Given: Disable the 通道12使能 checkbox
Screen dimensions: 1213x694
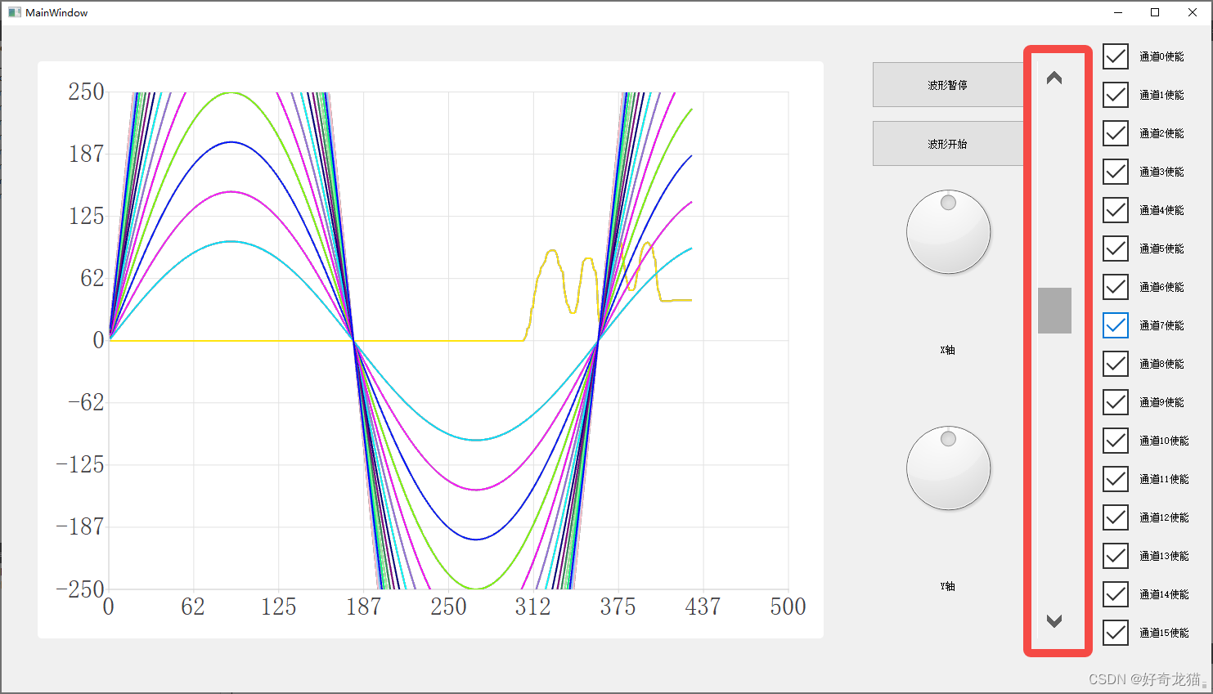Looking at the screenshot, I should coord(1116,517).
